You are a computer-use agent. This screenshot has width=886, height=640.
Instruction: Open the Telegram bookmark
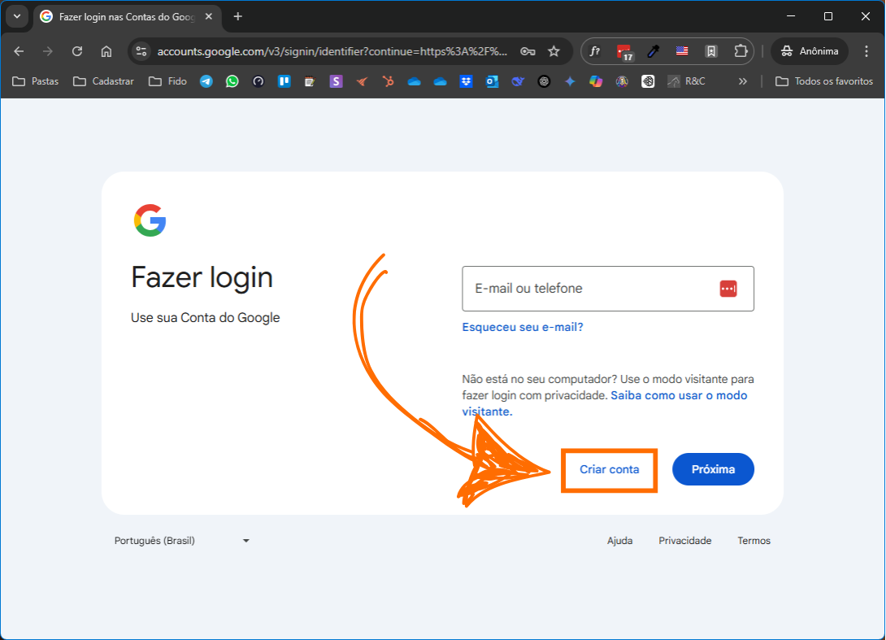click(206, 81)
